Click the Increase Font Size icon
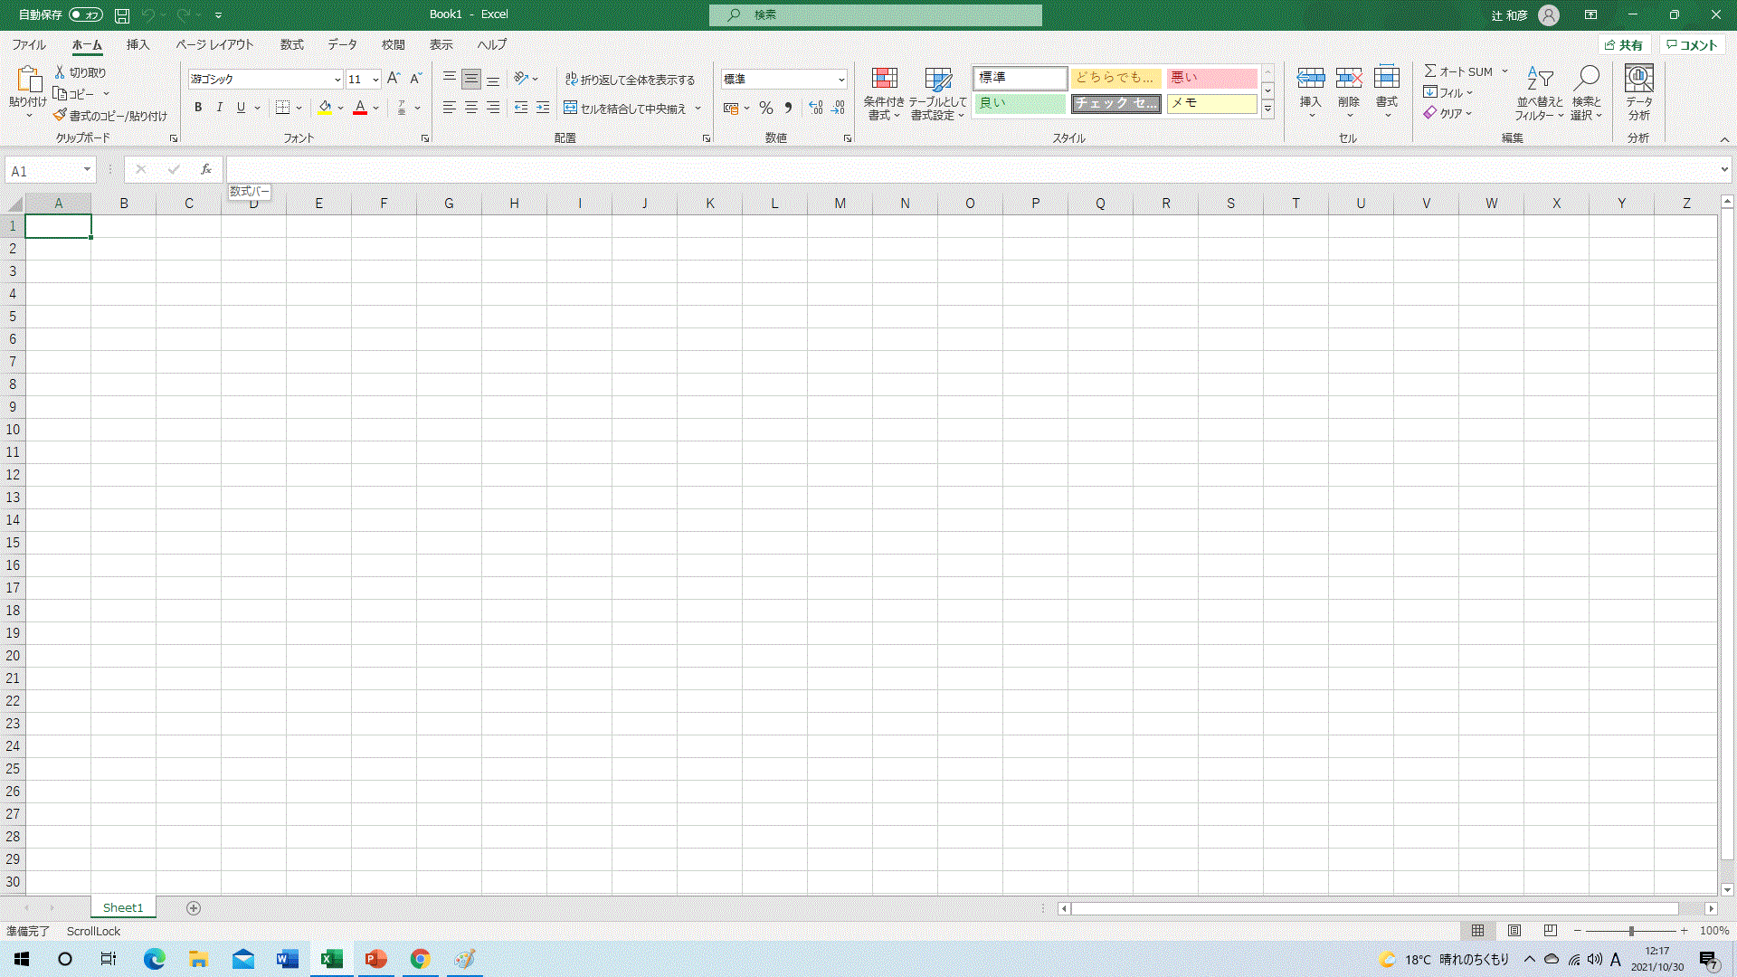The height and width of the screenshot is (977, 1737). (x=394, y=79)
